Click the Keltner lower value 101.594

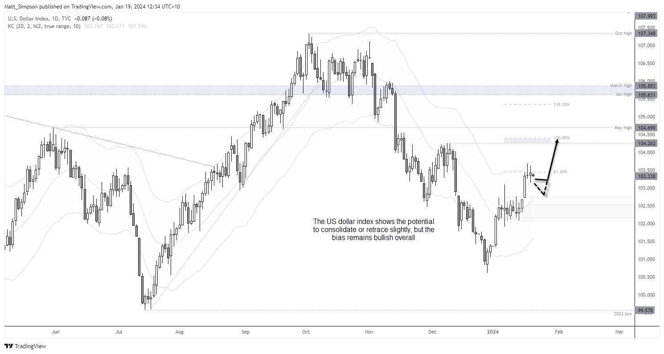[136, 26]
